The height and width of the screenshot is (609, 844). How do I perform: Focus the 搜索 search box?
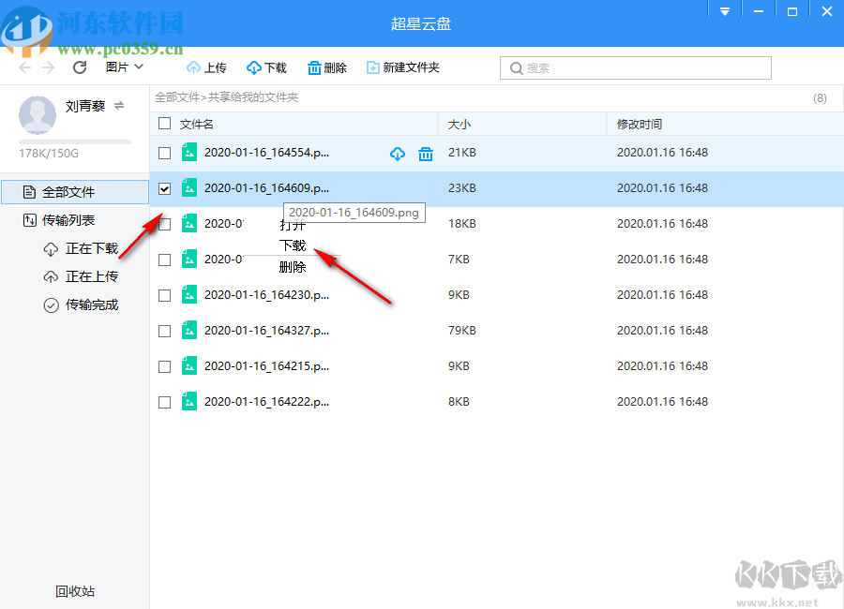[x=635, y=67]
